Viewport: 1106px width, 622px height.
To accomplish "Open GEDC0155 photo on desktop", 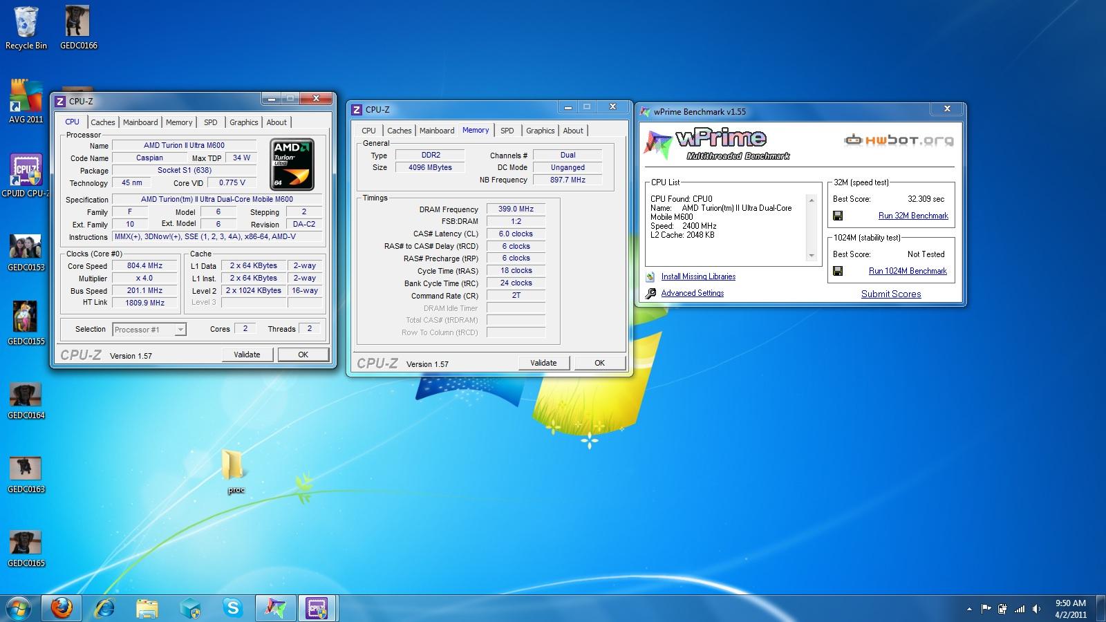I will [x=26, y=323].
